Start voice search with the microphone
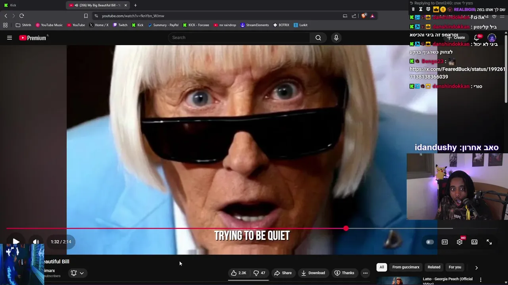508x285 pixels. [336, 38]
